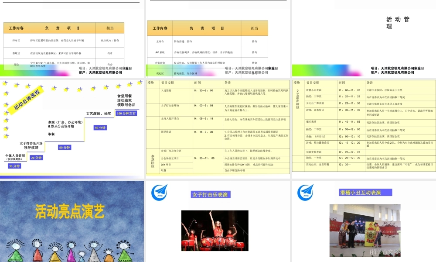
Task: Open the schedule slide starting with 入场签到
Action: [x=218, y=129]
